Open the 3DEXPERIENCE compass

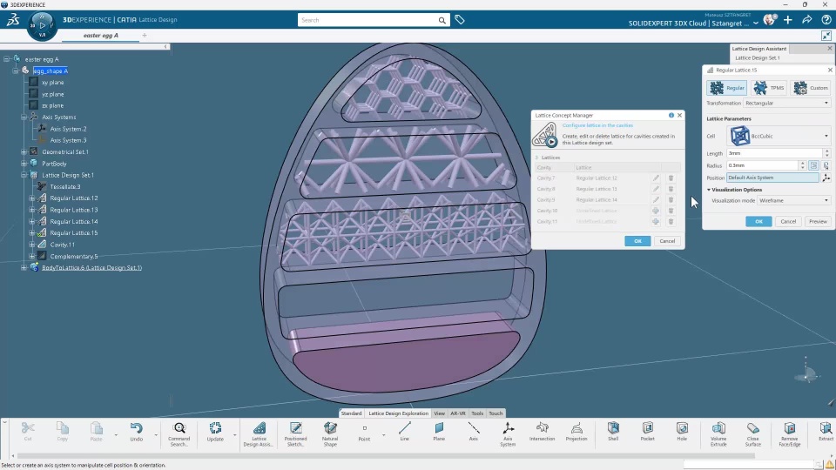tap(42, 25)
